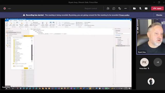Image resolution: width=165 pixels, height=93 pixels.
Task: Click the down arrow of the column list scrollbar
Action: click(32, 61)
